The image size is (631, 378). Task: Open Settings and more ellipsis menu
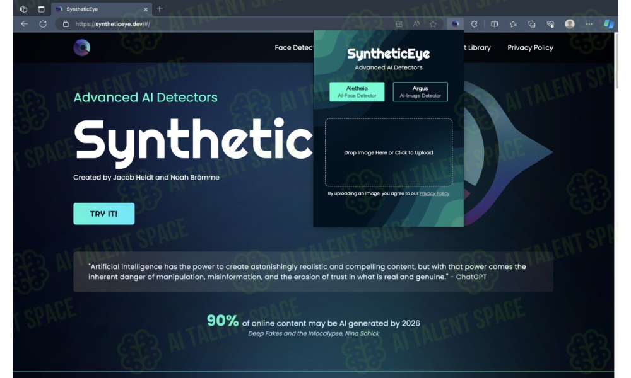(589, 24)
